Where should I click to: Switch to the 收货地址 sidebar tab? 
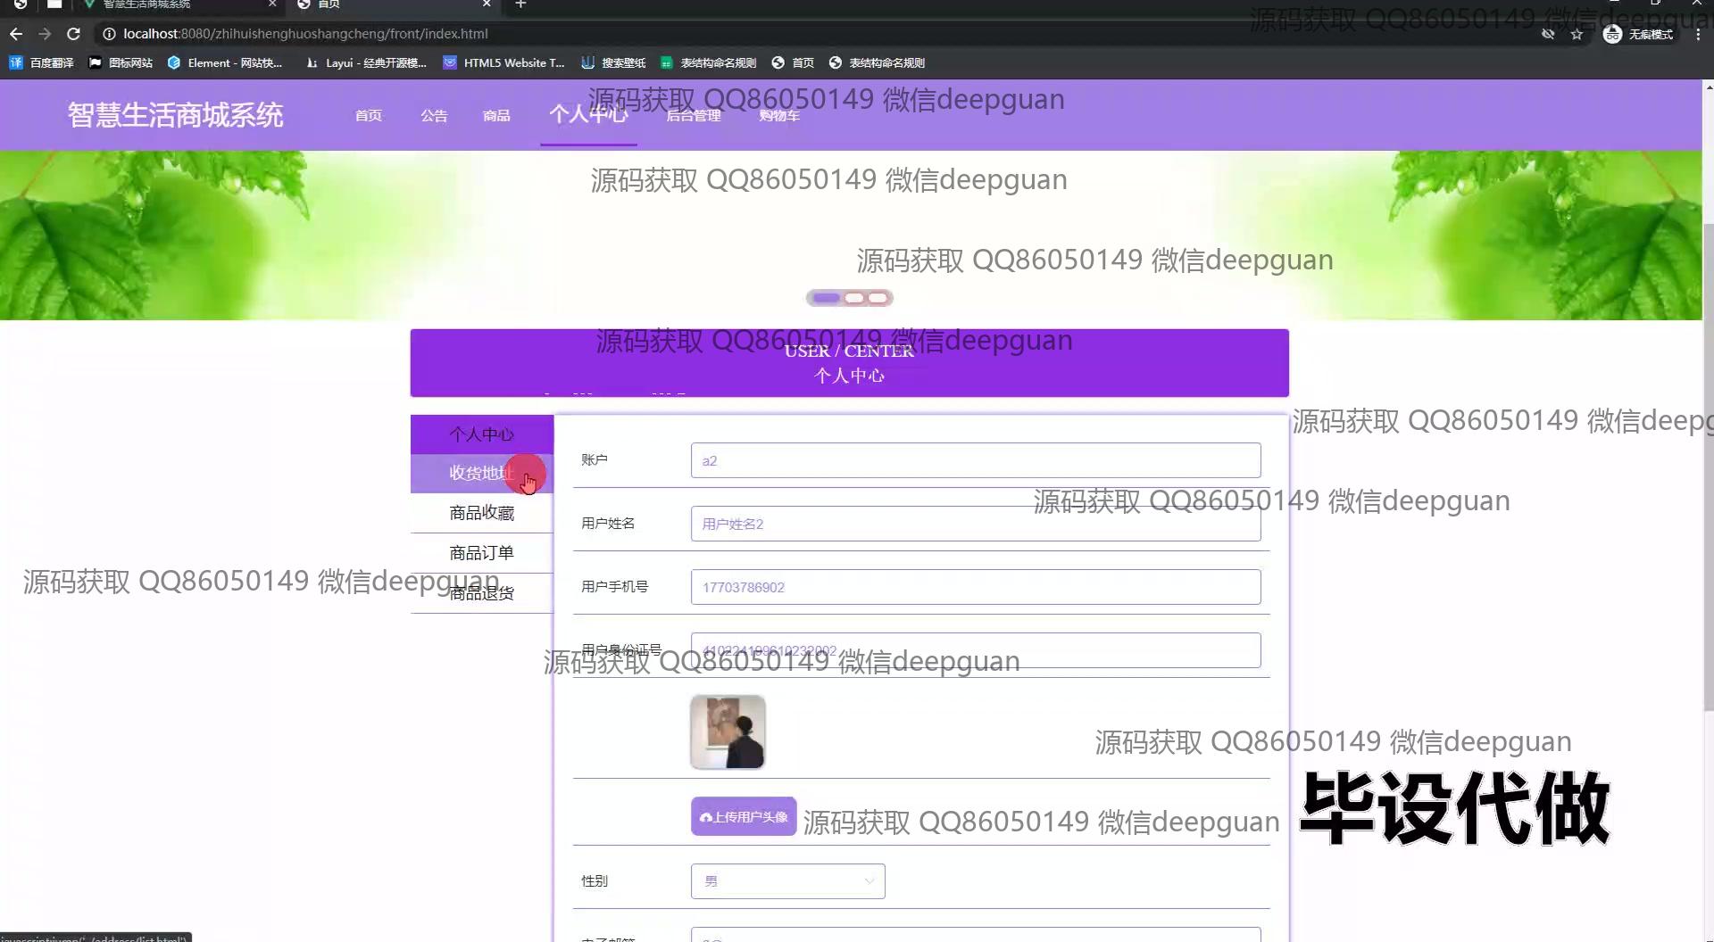tap(481, 473)
